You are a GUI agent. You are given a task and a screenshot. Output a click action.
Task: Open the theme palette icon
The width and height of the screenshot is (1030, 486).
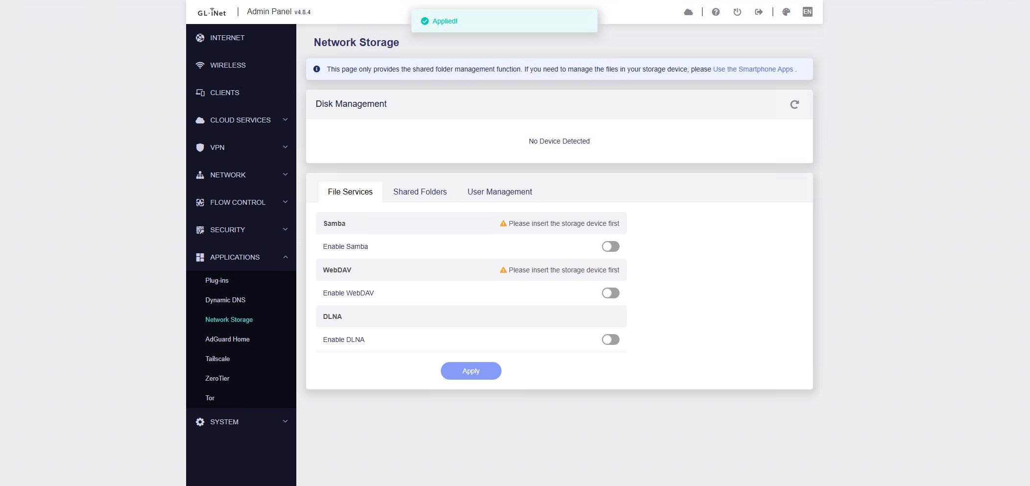(786, 12)
